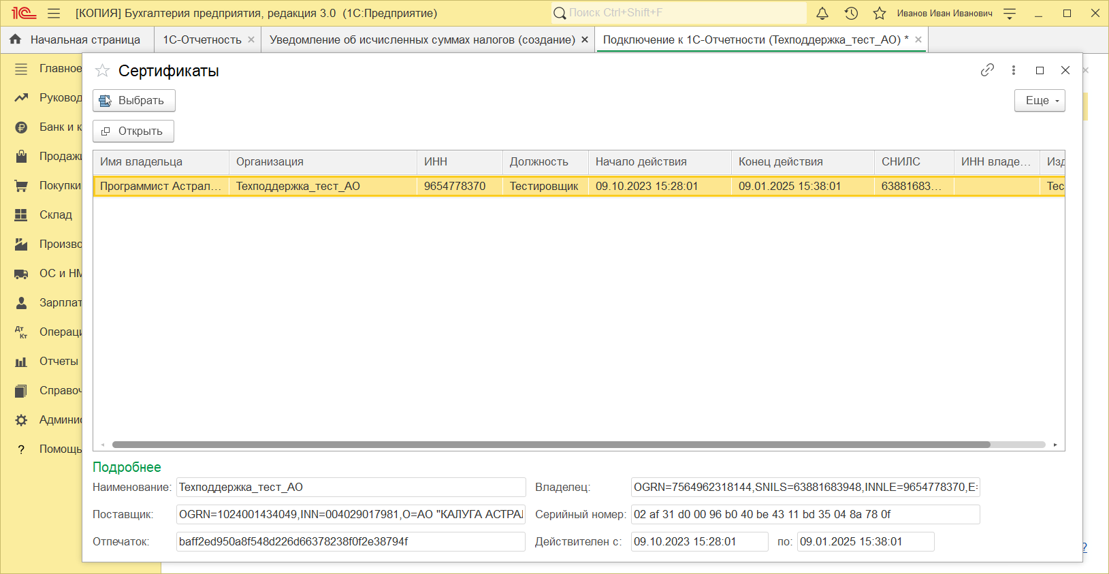Switch to Начальная страница tab
Image resolution: width=1109 pixels, height=574 pixels.
click(x=76, y=39)
